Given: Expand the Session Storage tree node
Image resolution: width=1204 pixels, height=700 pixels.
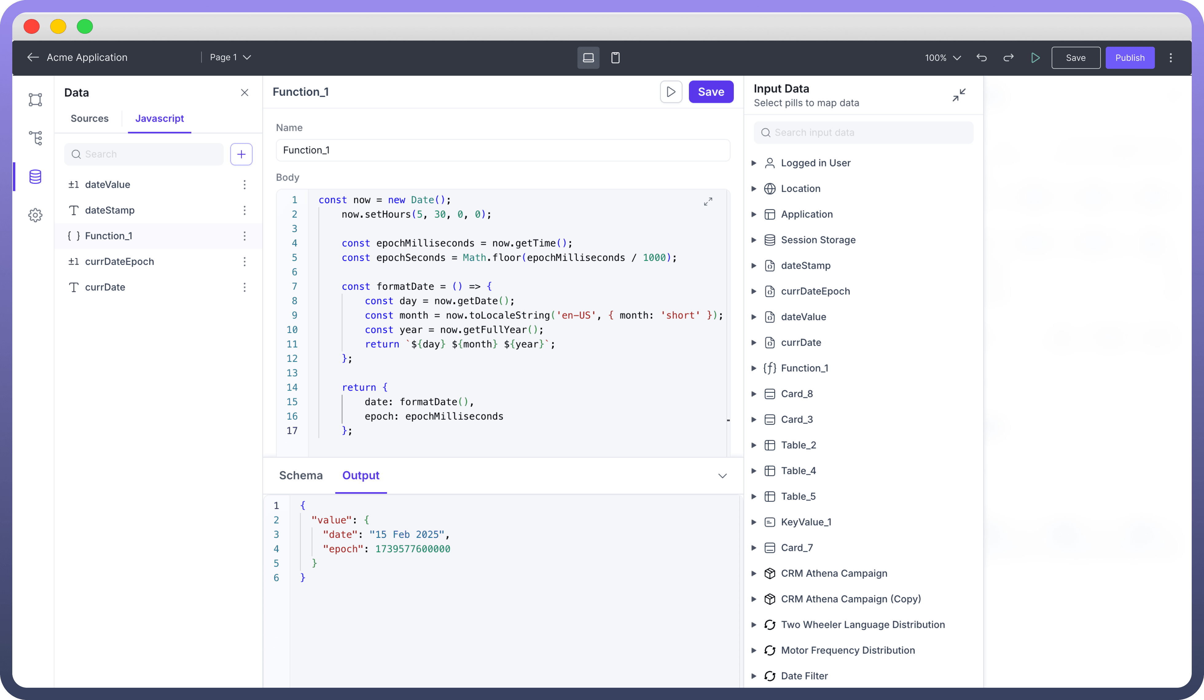Looking at the screenshot, I should pos(753,240).
